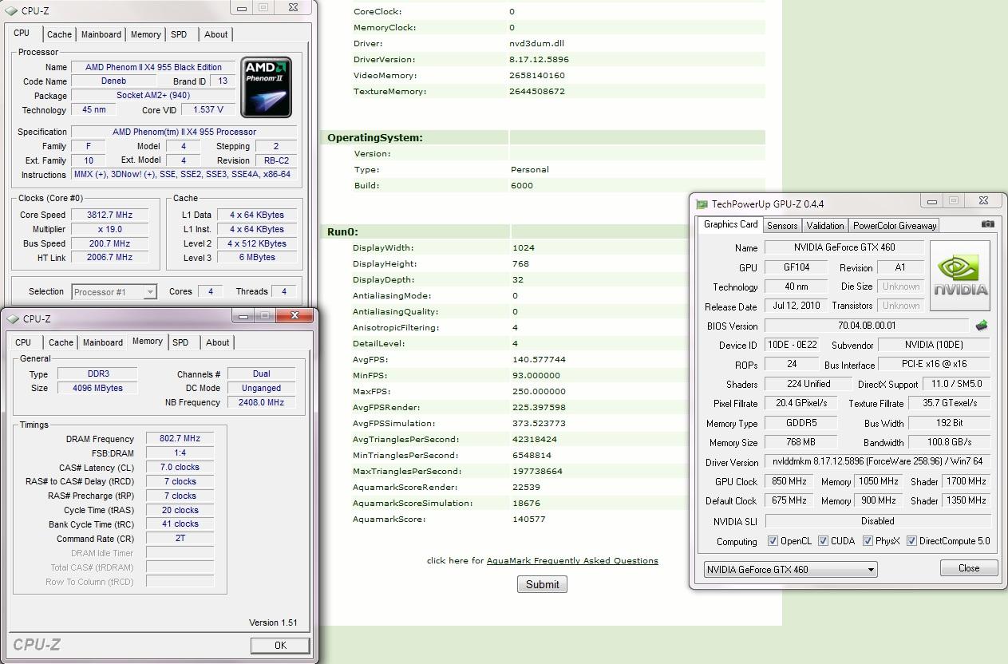1008x664 pixels.
Task: Click the AquamarkScore value 140577
Action: pos(529,519)
